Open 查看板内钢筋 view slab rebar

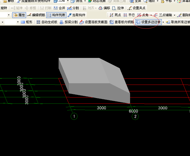[122, 22]
